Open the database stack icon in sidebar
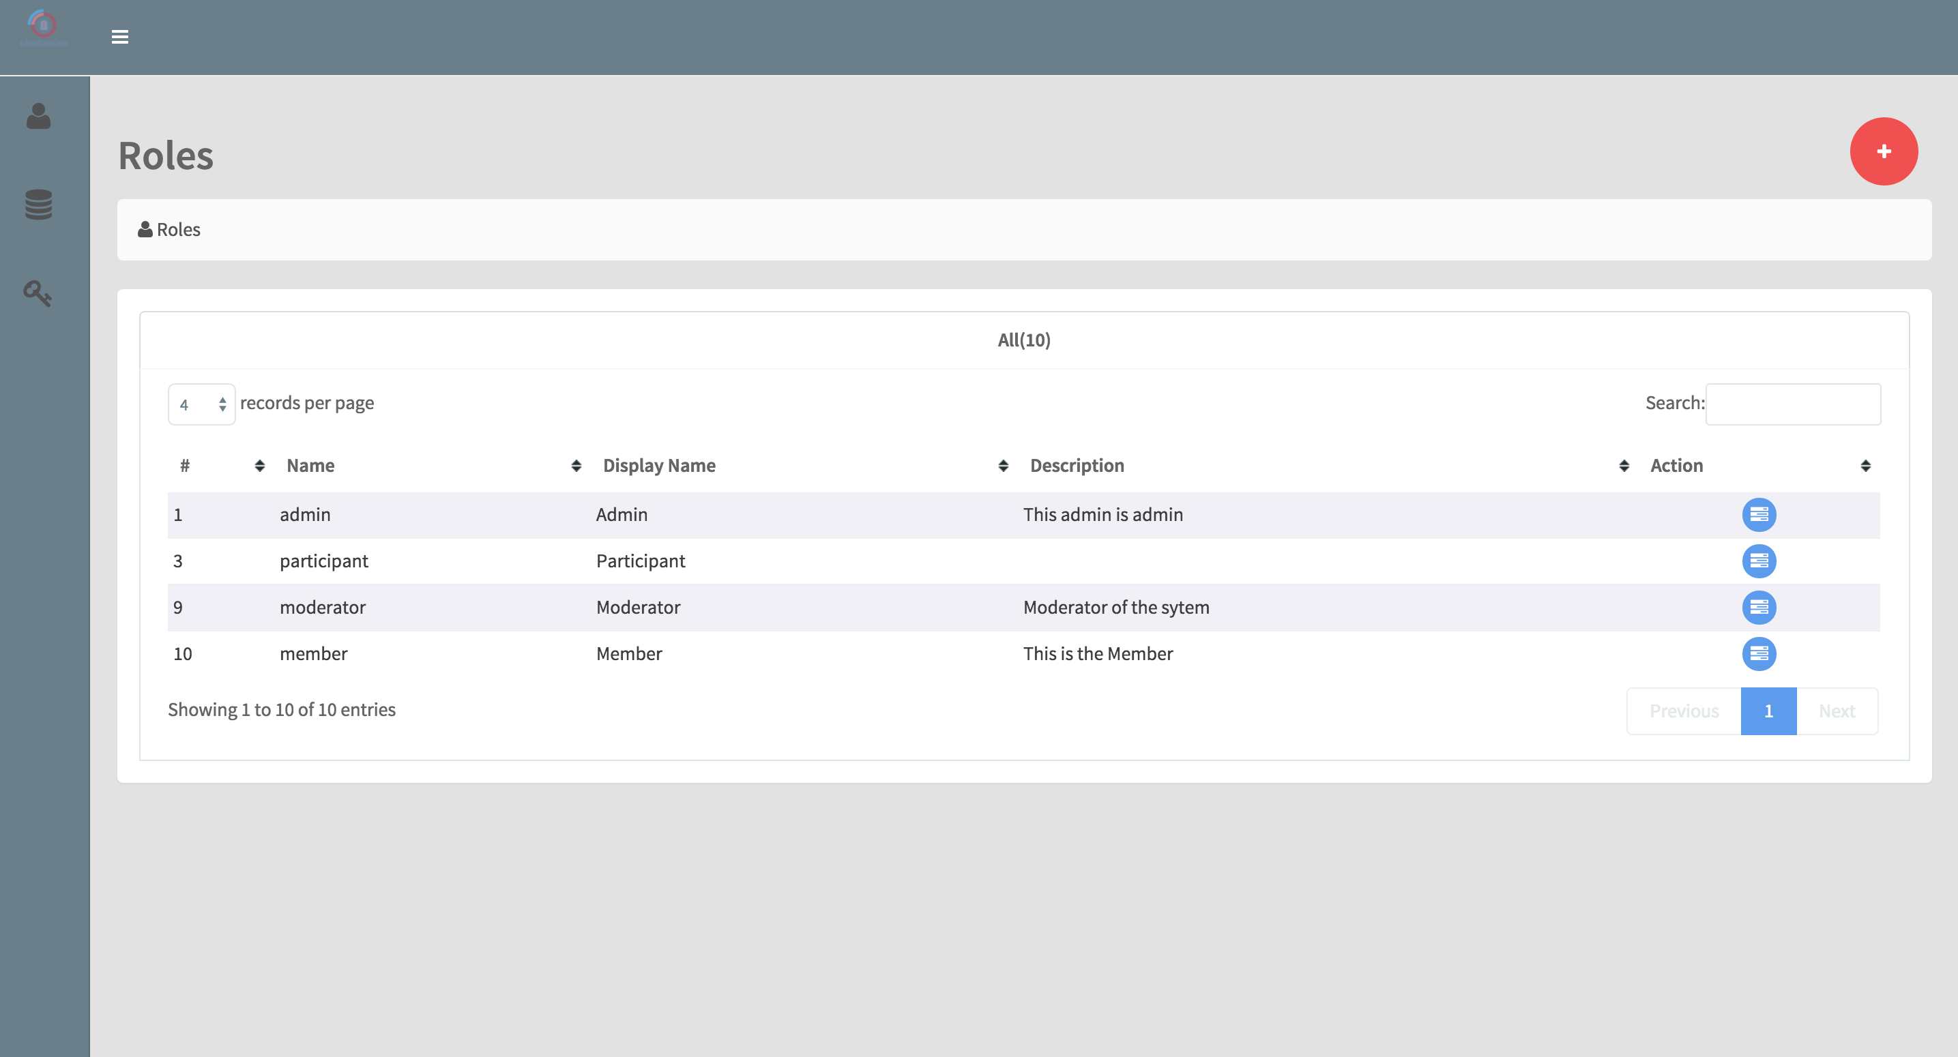The height and width of the screenshot is (1057, 1958). (x=38, y=205)
